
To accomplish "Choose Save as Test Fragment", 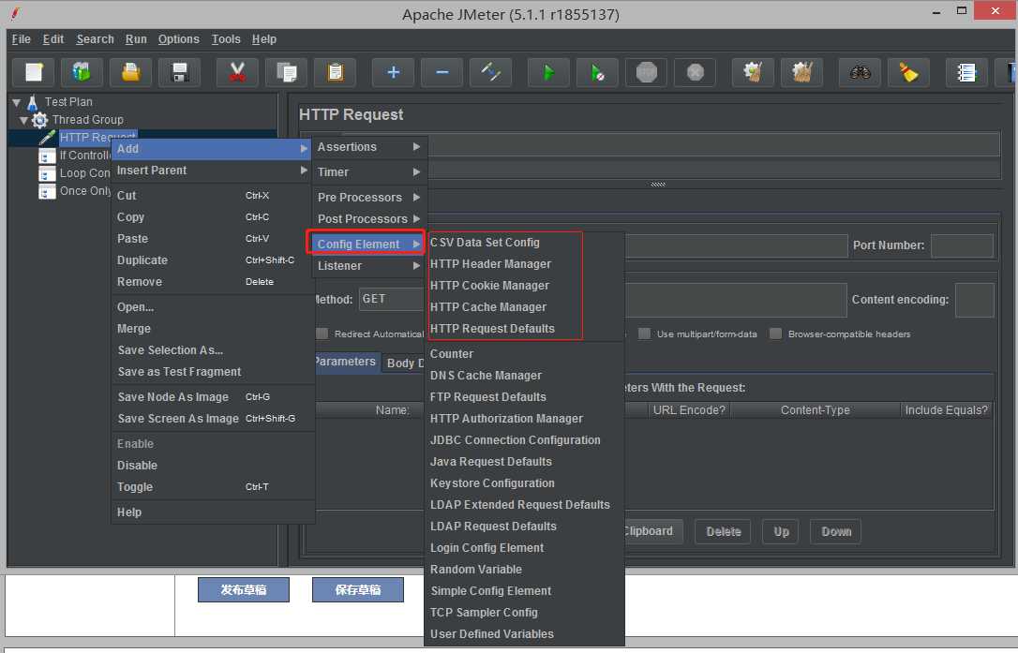I will (x=212, y=371).
